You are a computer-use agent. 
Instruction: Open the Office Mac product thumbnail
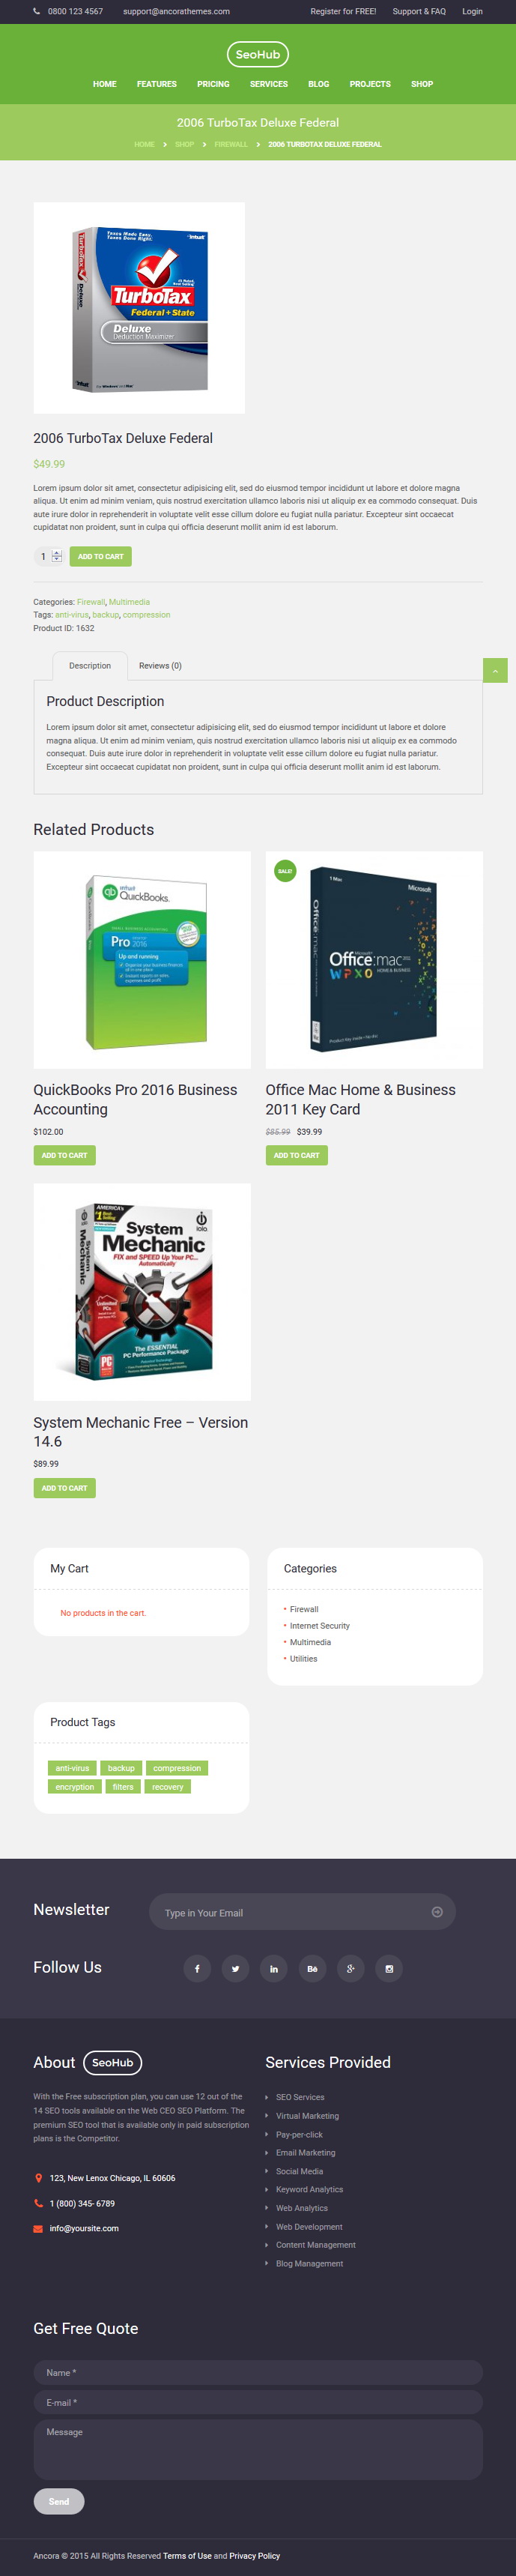[374, 960]
